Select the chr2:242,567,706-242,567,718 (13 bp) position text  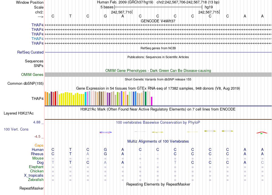188,2
